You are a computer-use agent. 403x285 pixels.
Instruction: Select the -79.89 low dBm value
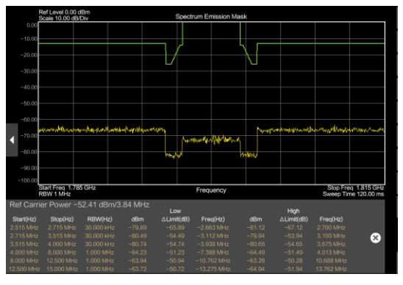[138, 228]
